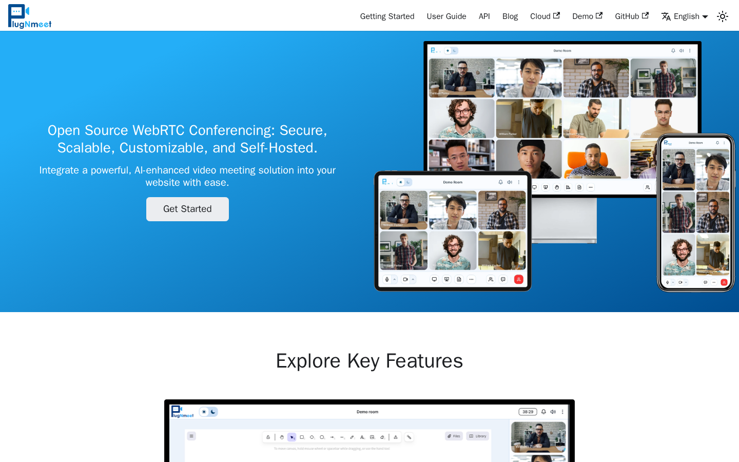
Task: Click the translate icon beside English
Action: pos(666,16)
